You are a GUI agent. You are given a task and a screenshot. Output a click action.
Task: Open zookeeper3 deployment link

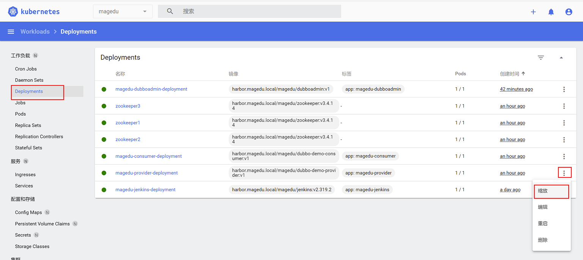(x=128, y=106)
